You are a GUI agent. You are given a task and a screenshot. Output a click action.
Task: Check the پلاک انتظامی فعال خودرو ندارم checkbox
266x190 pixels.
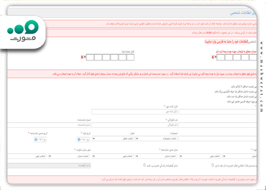[x=212, y=165]
